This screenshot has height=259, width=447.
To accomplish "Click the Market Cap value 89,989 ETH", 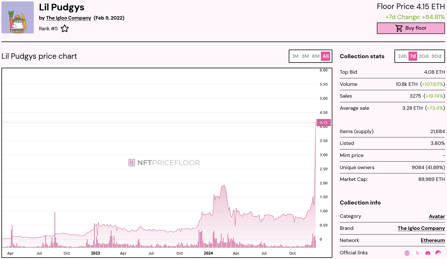I will (x=431, y=179).
